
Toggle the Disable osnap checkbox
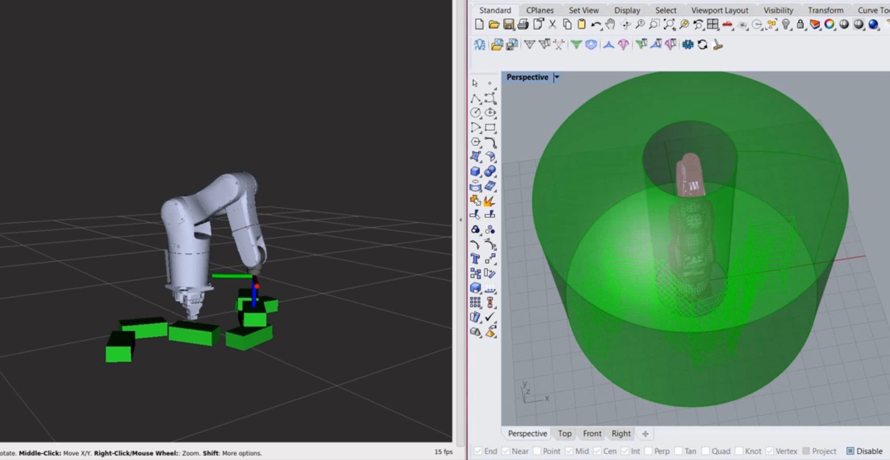pos(850,451)
